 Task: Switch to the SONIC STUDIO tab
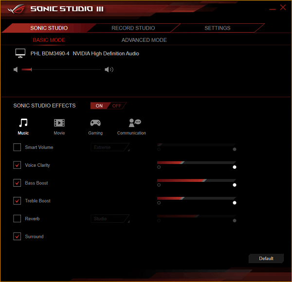coord(49,28)
